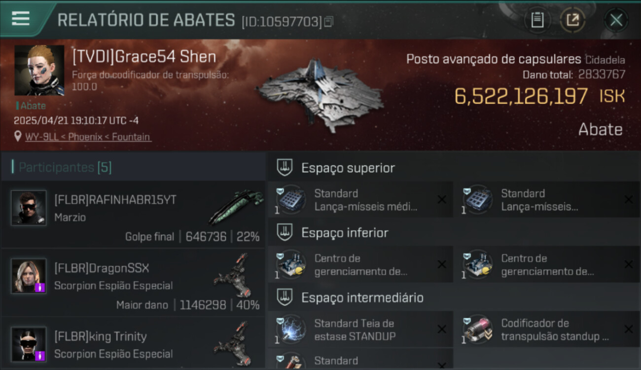Image resolution: width=641 pixels, height=370 pixels.
Task: Select the first Centro de gerenciamento item
Action: click(360, 264)
